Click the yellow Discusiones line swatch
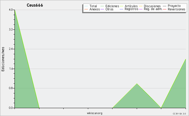 coord(141,6)
